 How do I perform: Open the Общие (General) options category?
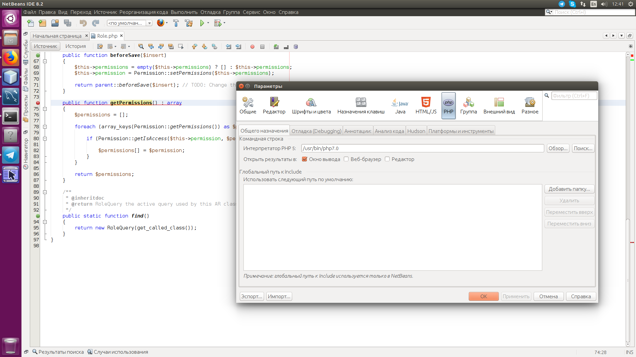point(248,106)
